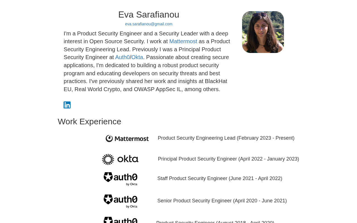The height and width of the screenshot is (223, 357).
Task: Click Eva Sarafianou's profile photo
Action: (x=263, y=32)
